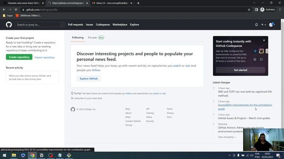Open Marketplace in the header
284x159 pixels.
120,25
